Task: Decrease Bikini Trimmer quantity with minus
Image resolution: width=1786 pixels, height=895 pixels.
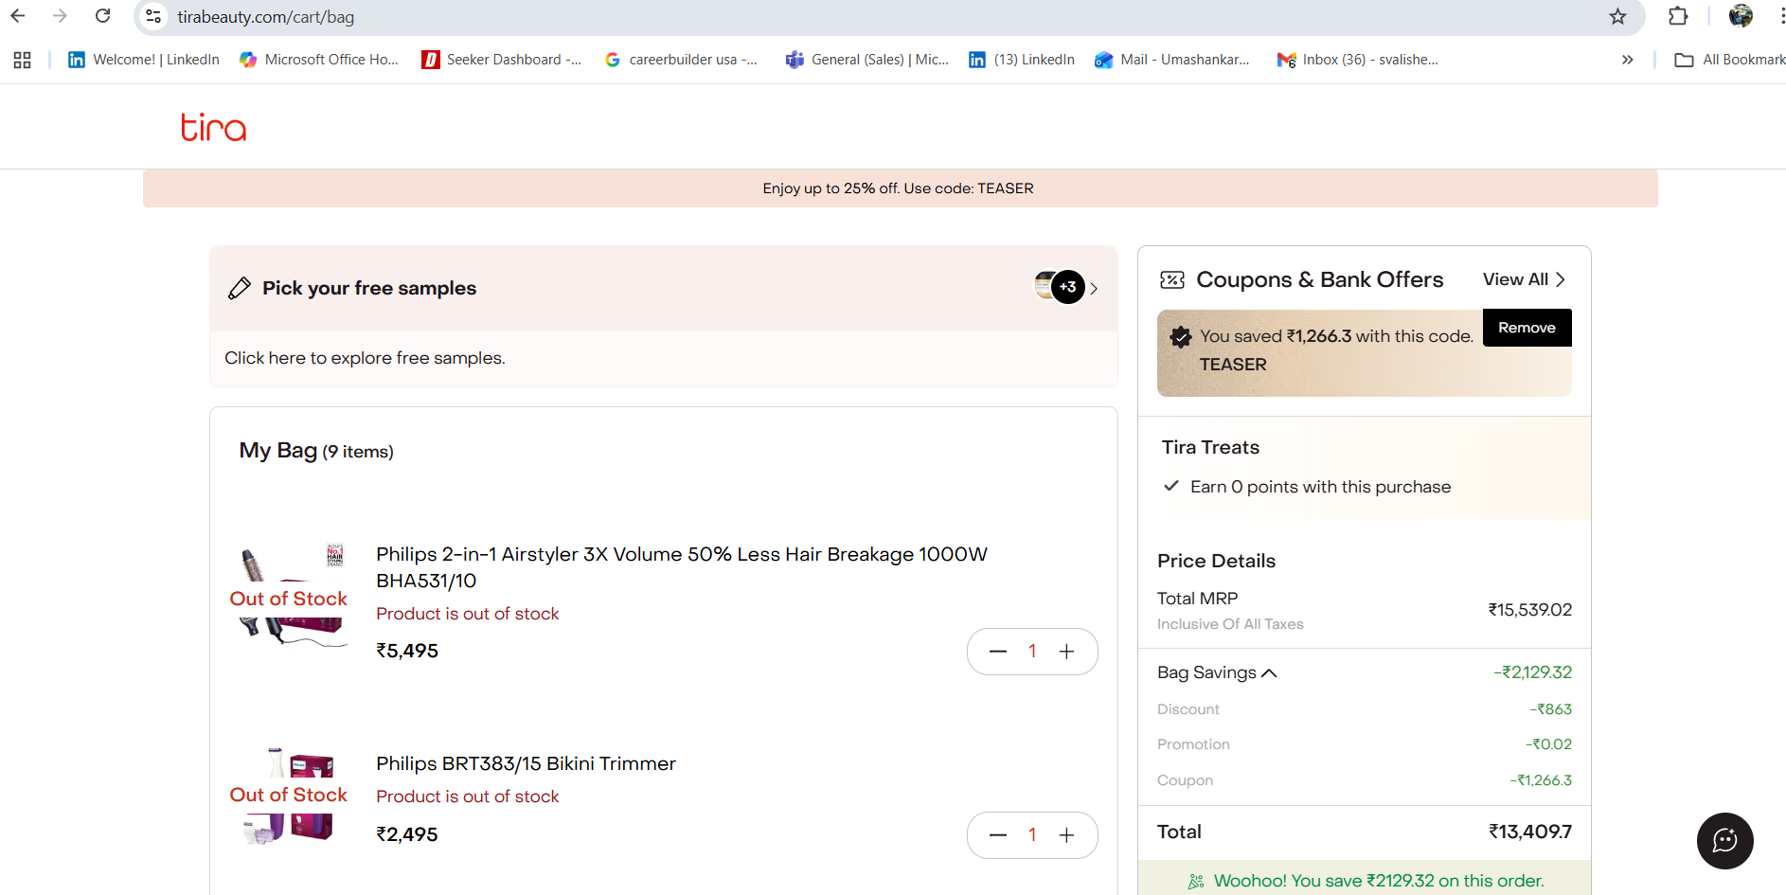Action: pyautogui.click(x=998, y=835)
